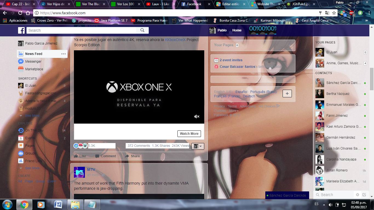Open the Windows Start menu
The image size is (374, 210).
pyautogui.click(x=7, y=205)
